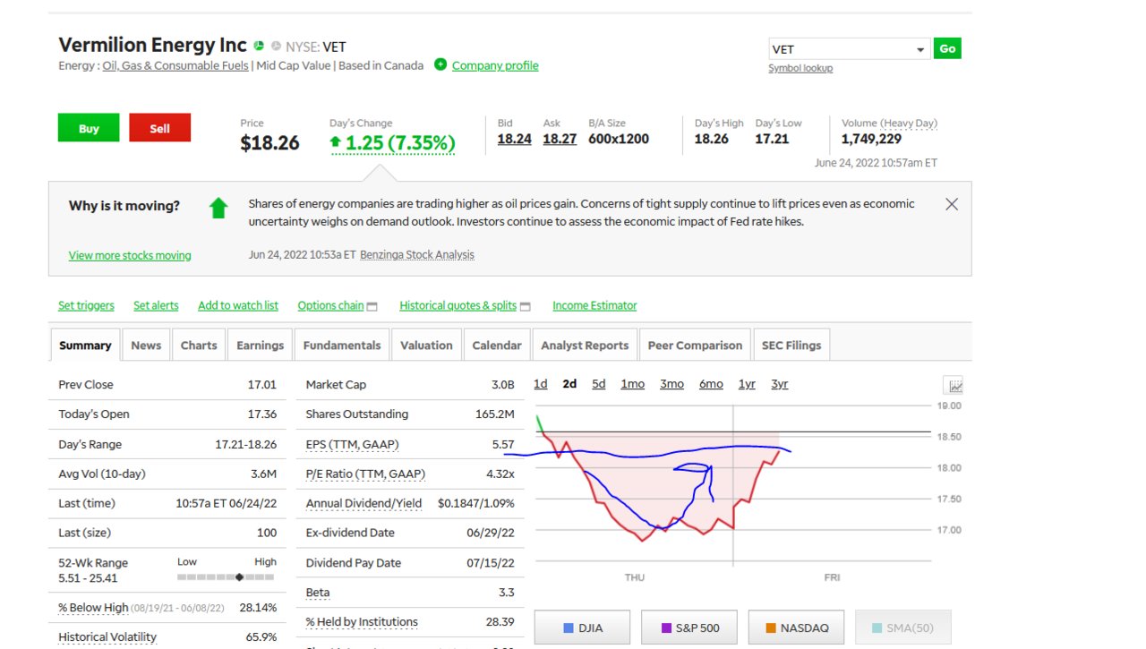Close the Why is it moving panel

tap(952, 204)
